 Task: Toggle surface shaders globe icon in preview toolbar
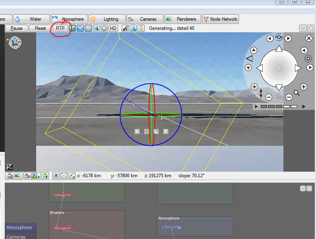pos(73,28)
